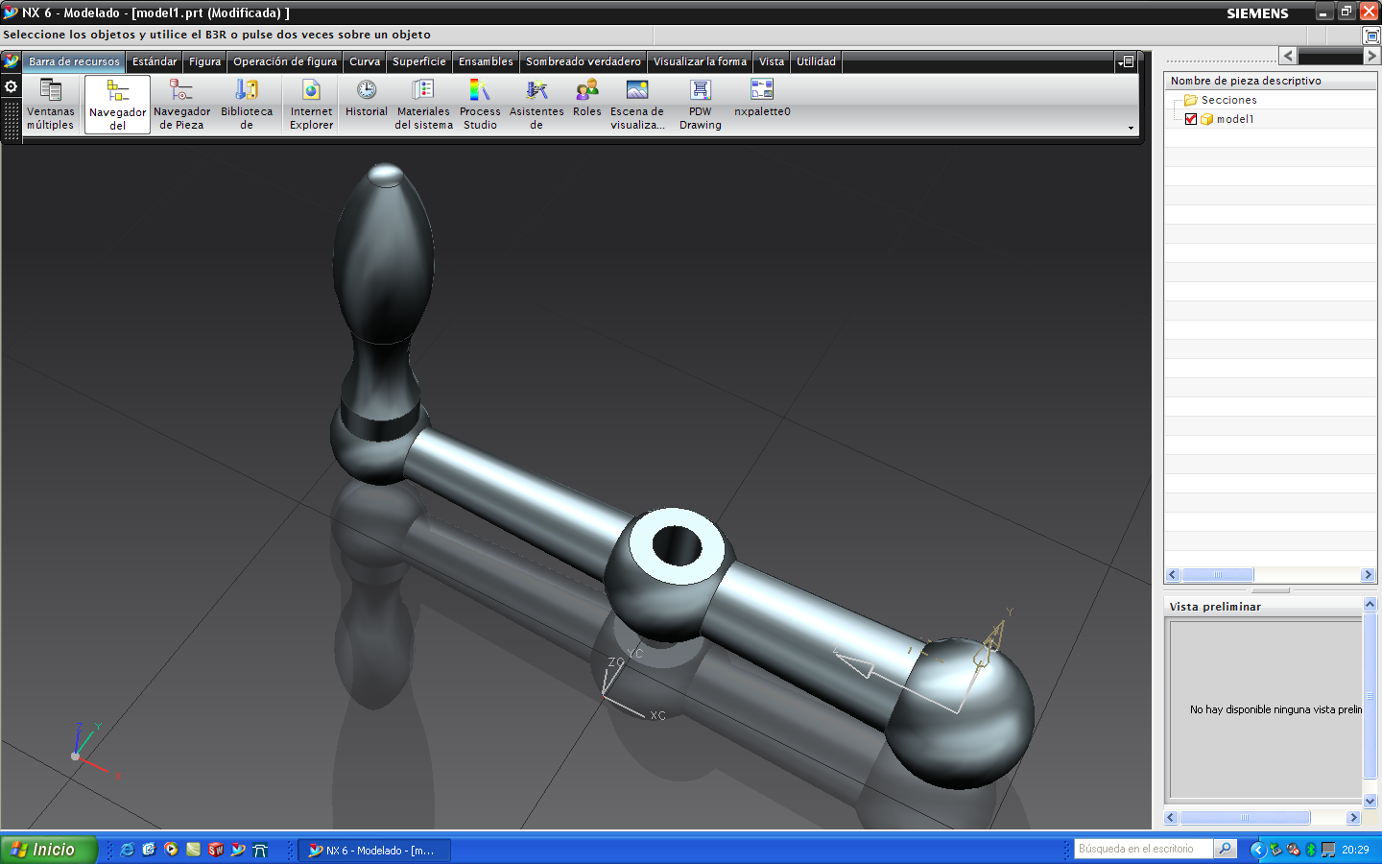Viewport: 1382px width, 864px height.
Task: Launch SolidWorks from quick launch
Action: (216, 850)
